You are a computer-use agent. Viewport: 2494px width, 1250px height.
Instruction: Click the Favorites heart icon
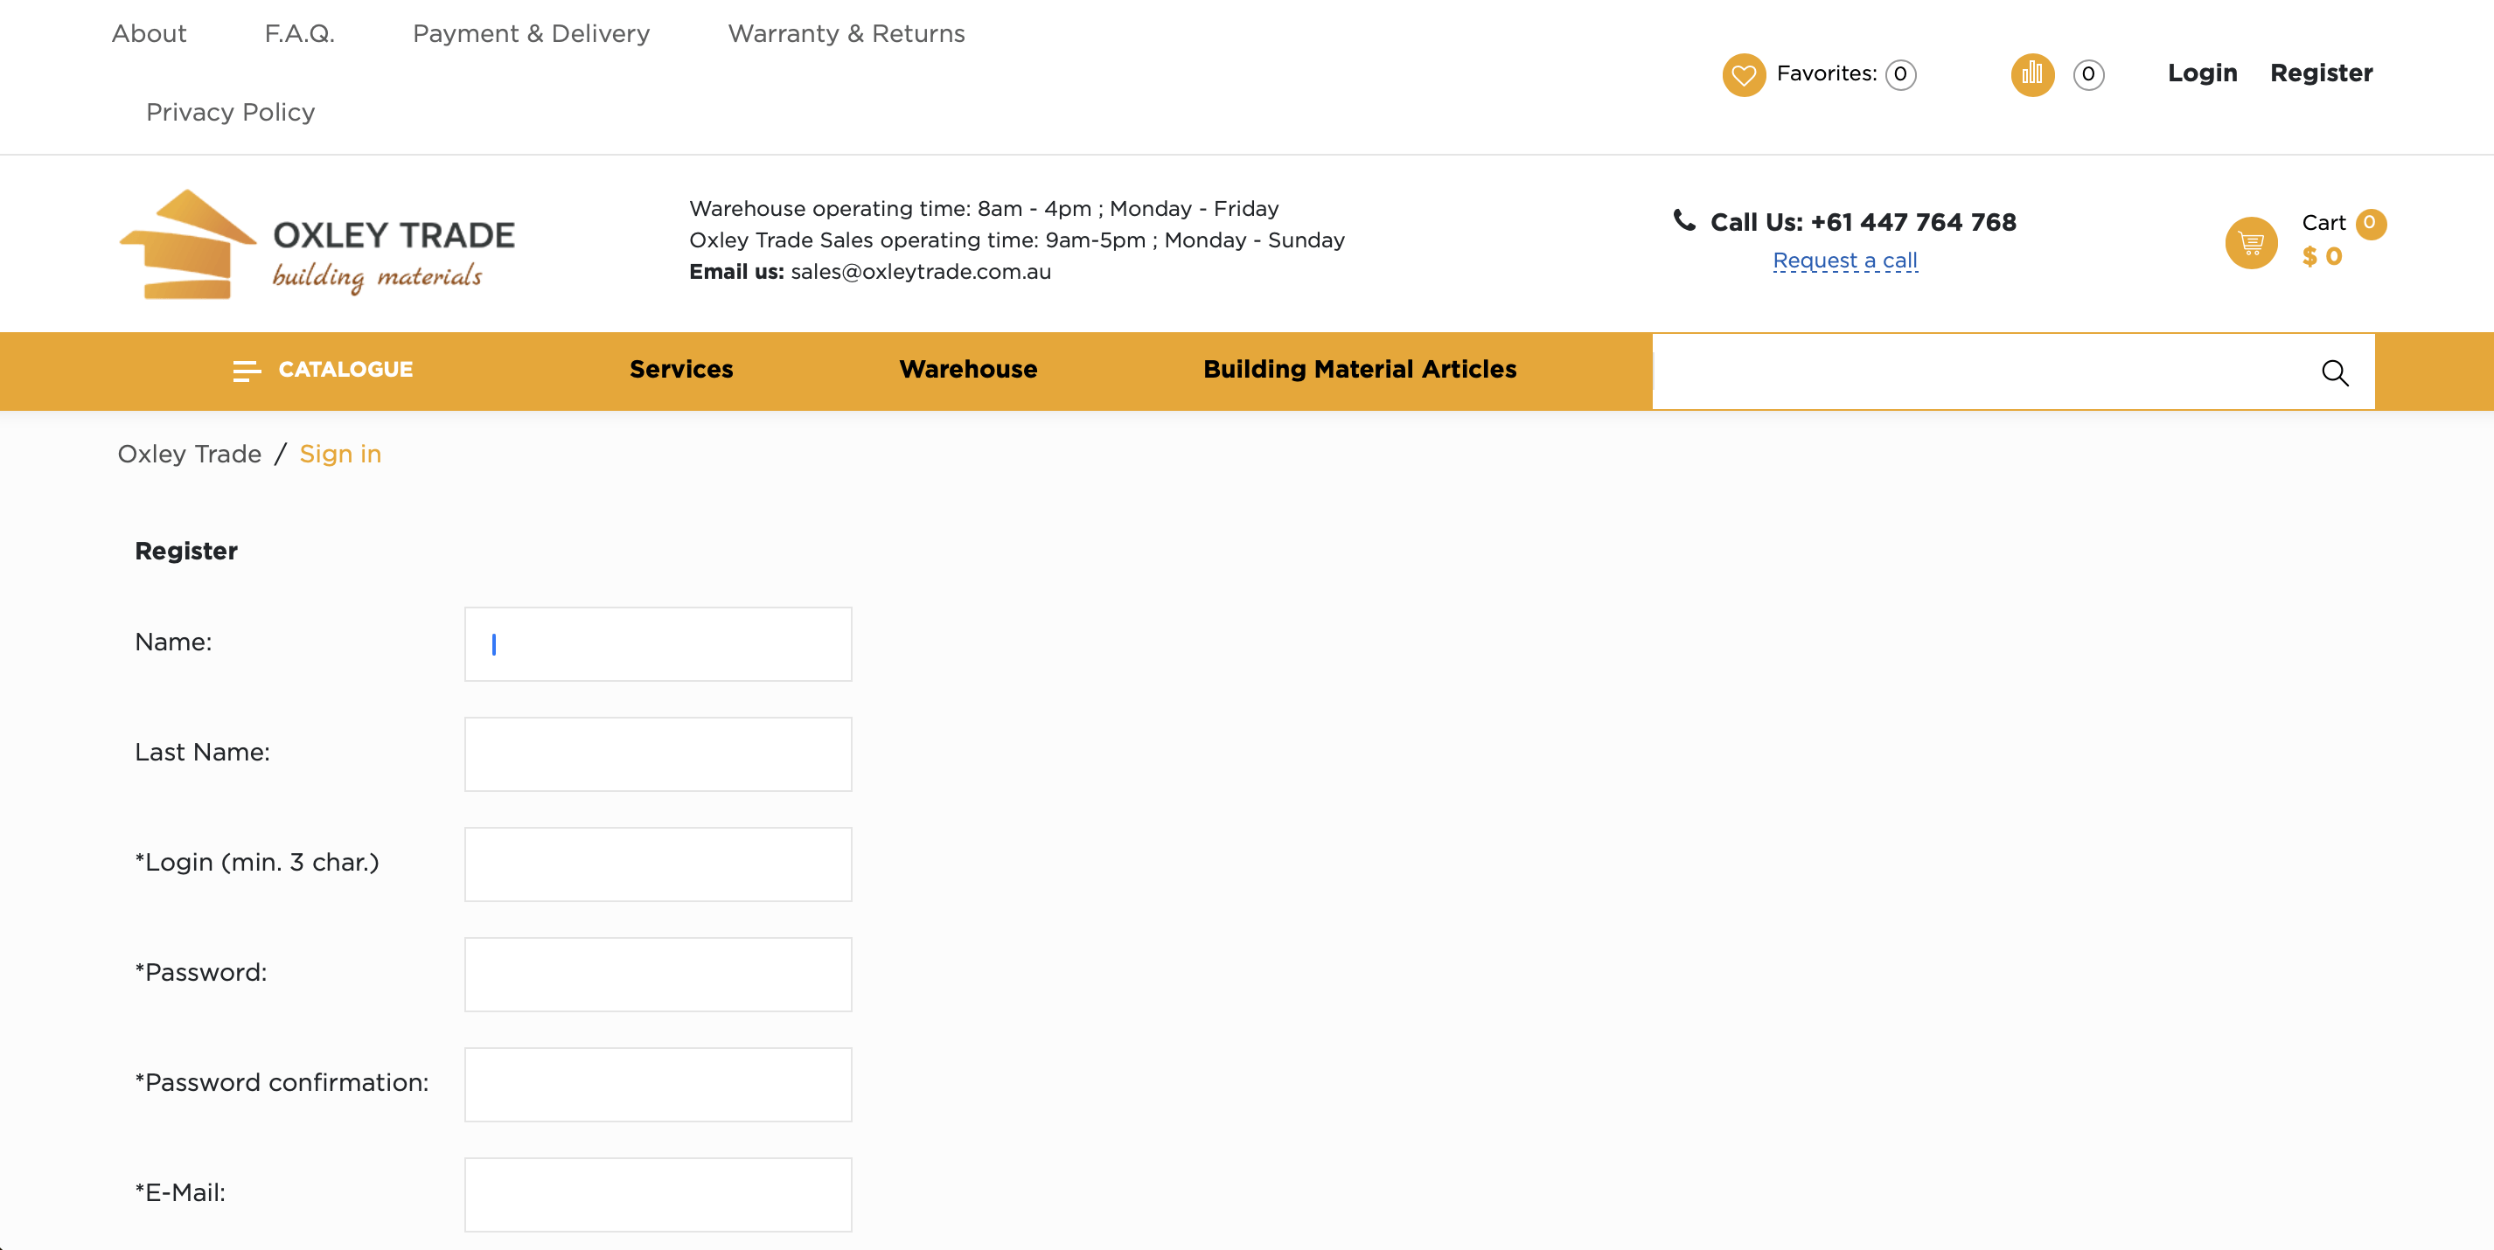(1744, 74)
